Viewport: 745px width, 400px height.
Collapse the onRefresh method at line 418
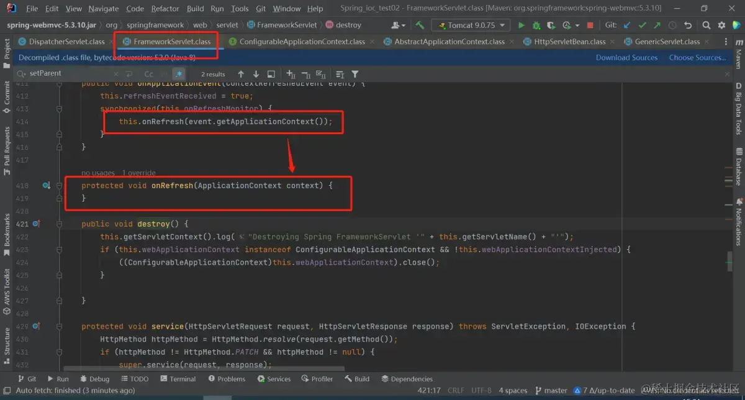click(x=60, y=186)
